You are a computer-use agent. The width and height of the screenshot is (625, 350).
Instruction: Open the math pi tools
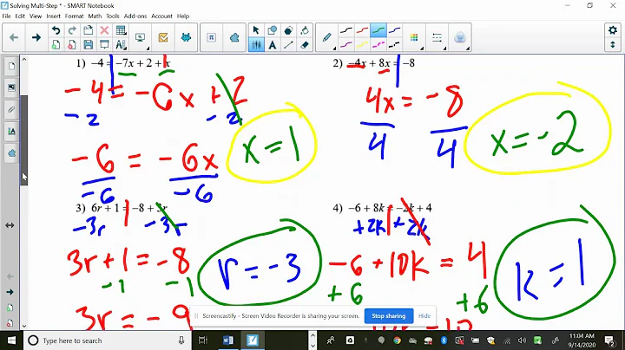[211, 37]
